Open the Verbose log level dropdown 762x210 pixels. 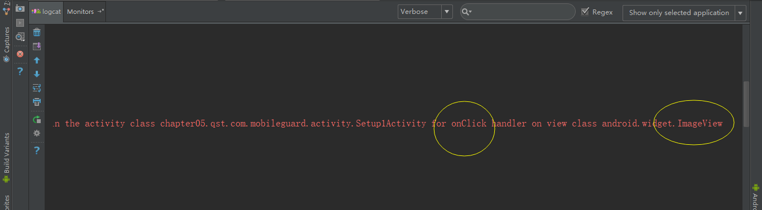[426, 12]
